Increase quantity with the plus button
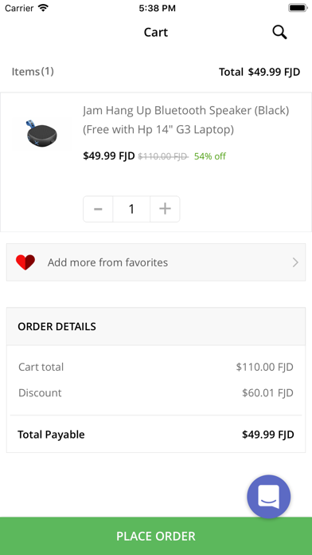Viewport: 312px width, 555px height. click(x=165, y=209)
